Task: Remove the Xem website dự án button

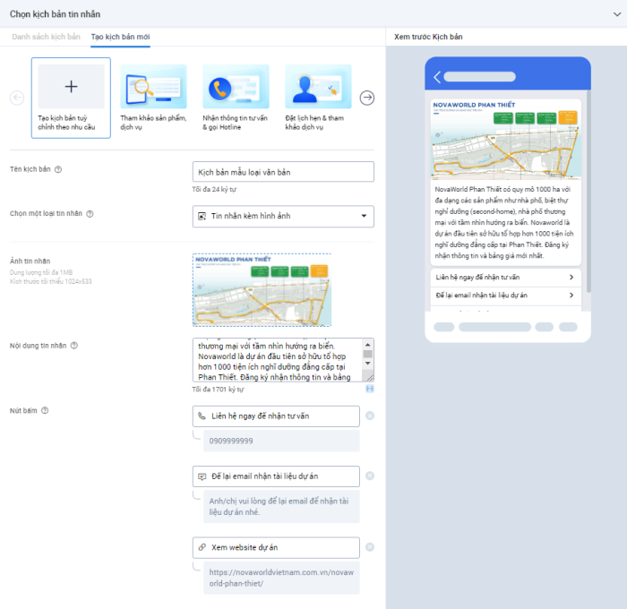Action: [370, 547]
